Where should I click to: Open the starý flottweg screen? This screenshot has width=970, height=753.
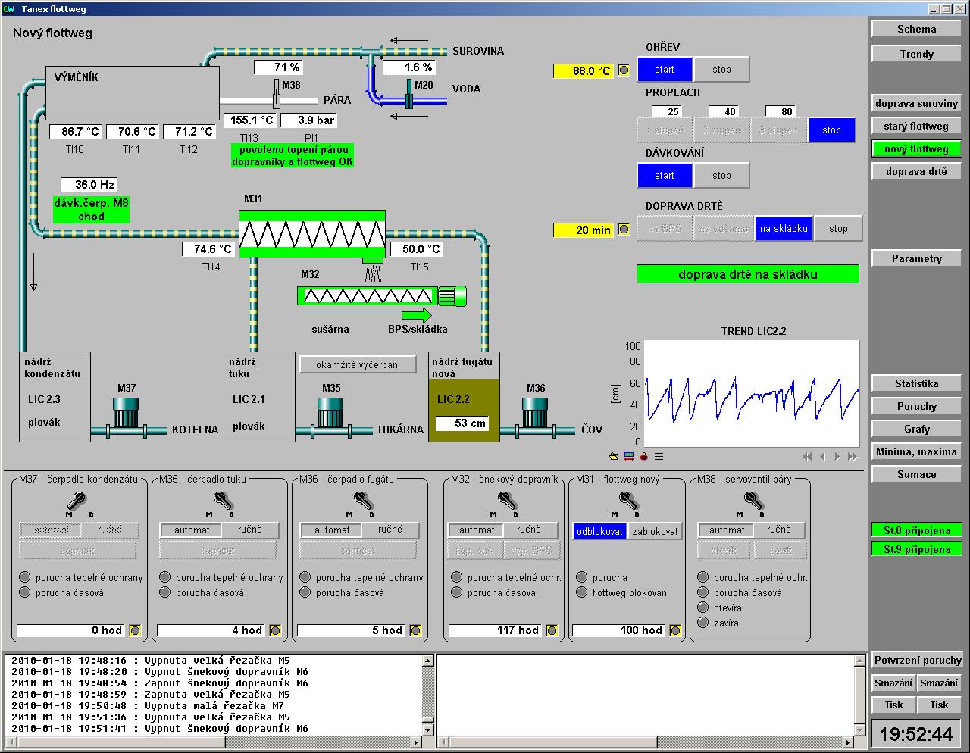click(x=916, y=127)
